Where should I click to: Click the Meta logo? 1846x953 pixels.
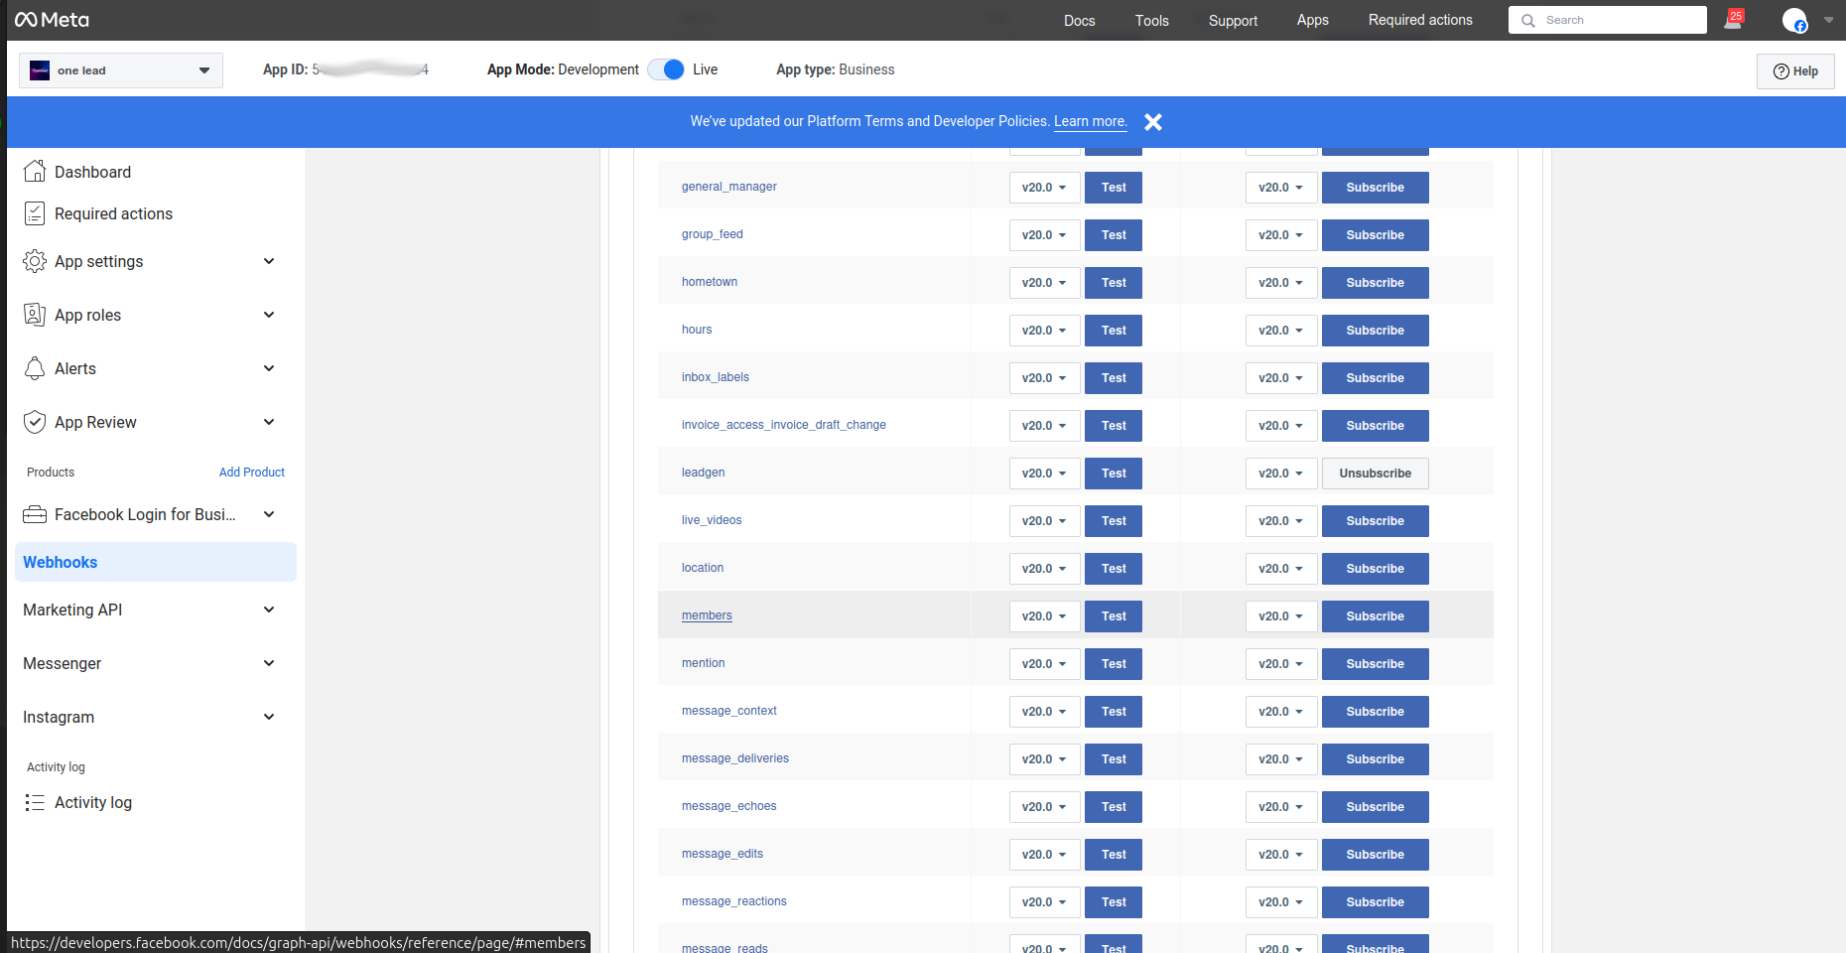[53, 20]
